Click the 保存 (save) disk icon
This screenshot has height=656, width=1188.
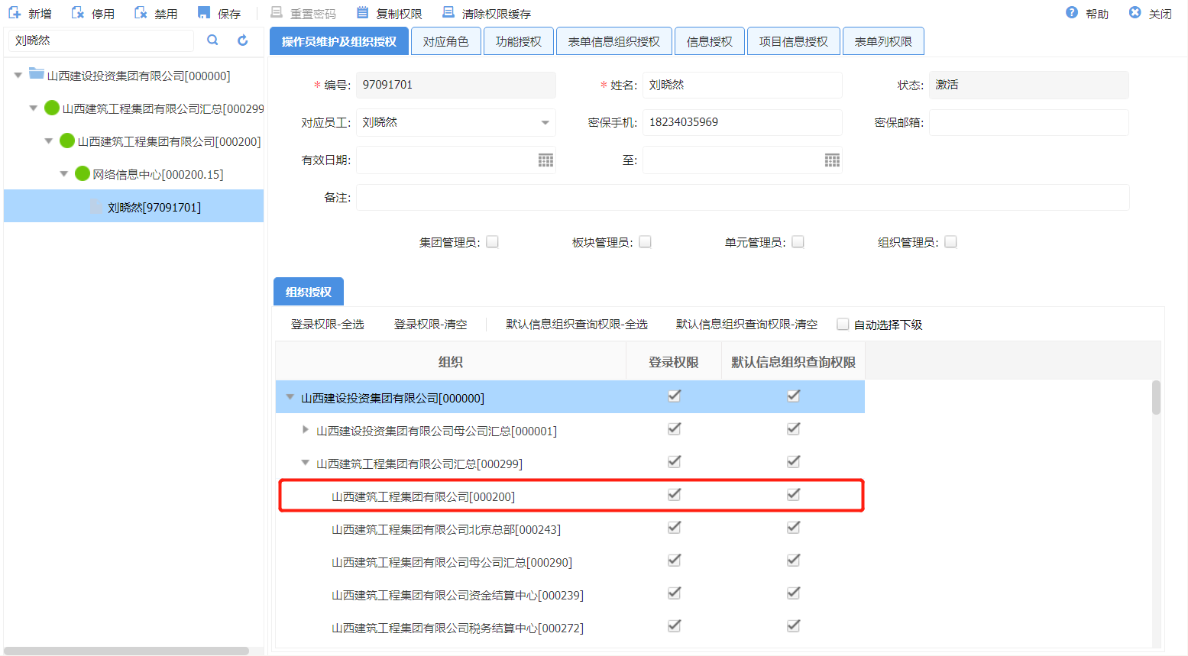pos(203,13)
